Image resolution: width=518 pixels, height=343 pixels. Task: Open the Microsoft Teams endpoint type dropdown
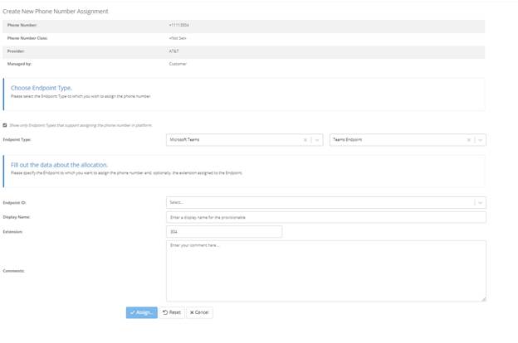[244, 140]
